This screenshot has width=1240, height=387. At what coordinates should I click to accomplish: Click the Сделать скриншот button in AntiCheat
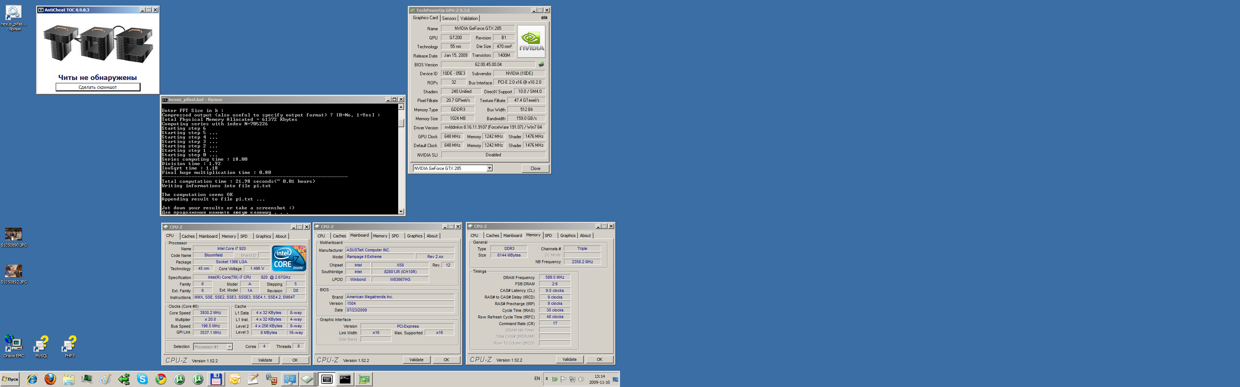98,87
